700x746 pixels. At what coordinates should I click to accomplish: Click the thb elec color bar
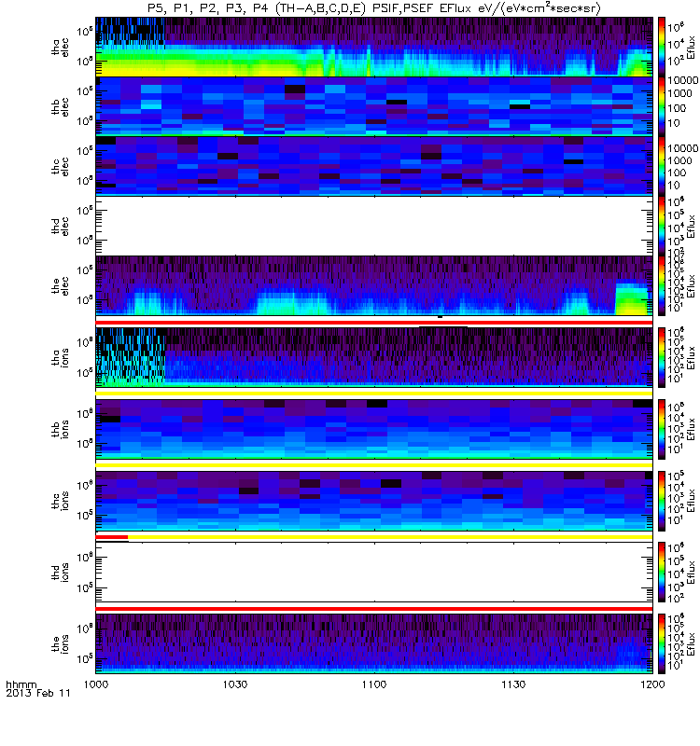[662, 106]
